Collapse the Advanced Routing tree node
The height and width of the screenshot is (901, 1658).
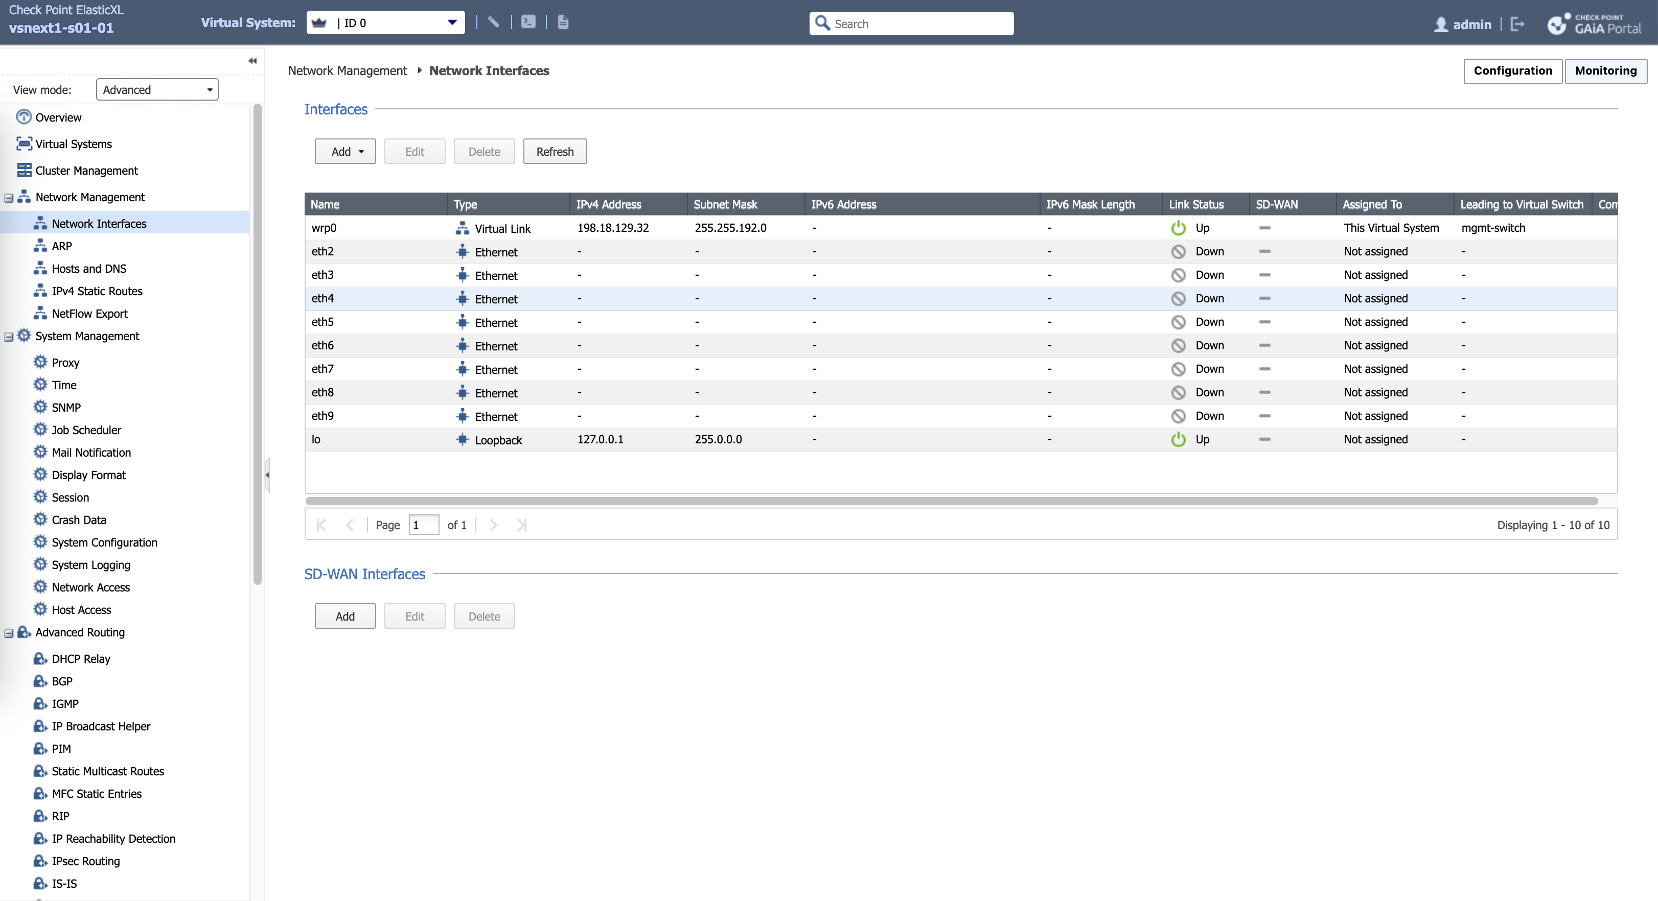click(9, 633)
